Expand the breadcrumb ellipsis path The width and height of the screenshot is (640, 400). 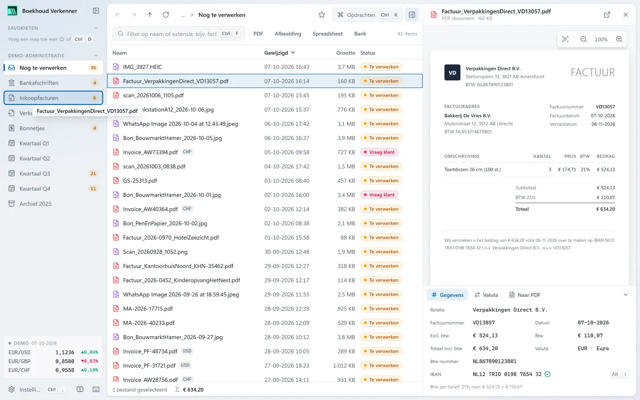click(x=183, y=15)
